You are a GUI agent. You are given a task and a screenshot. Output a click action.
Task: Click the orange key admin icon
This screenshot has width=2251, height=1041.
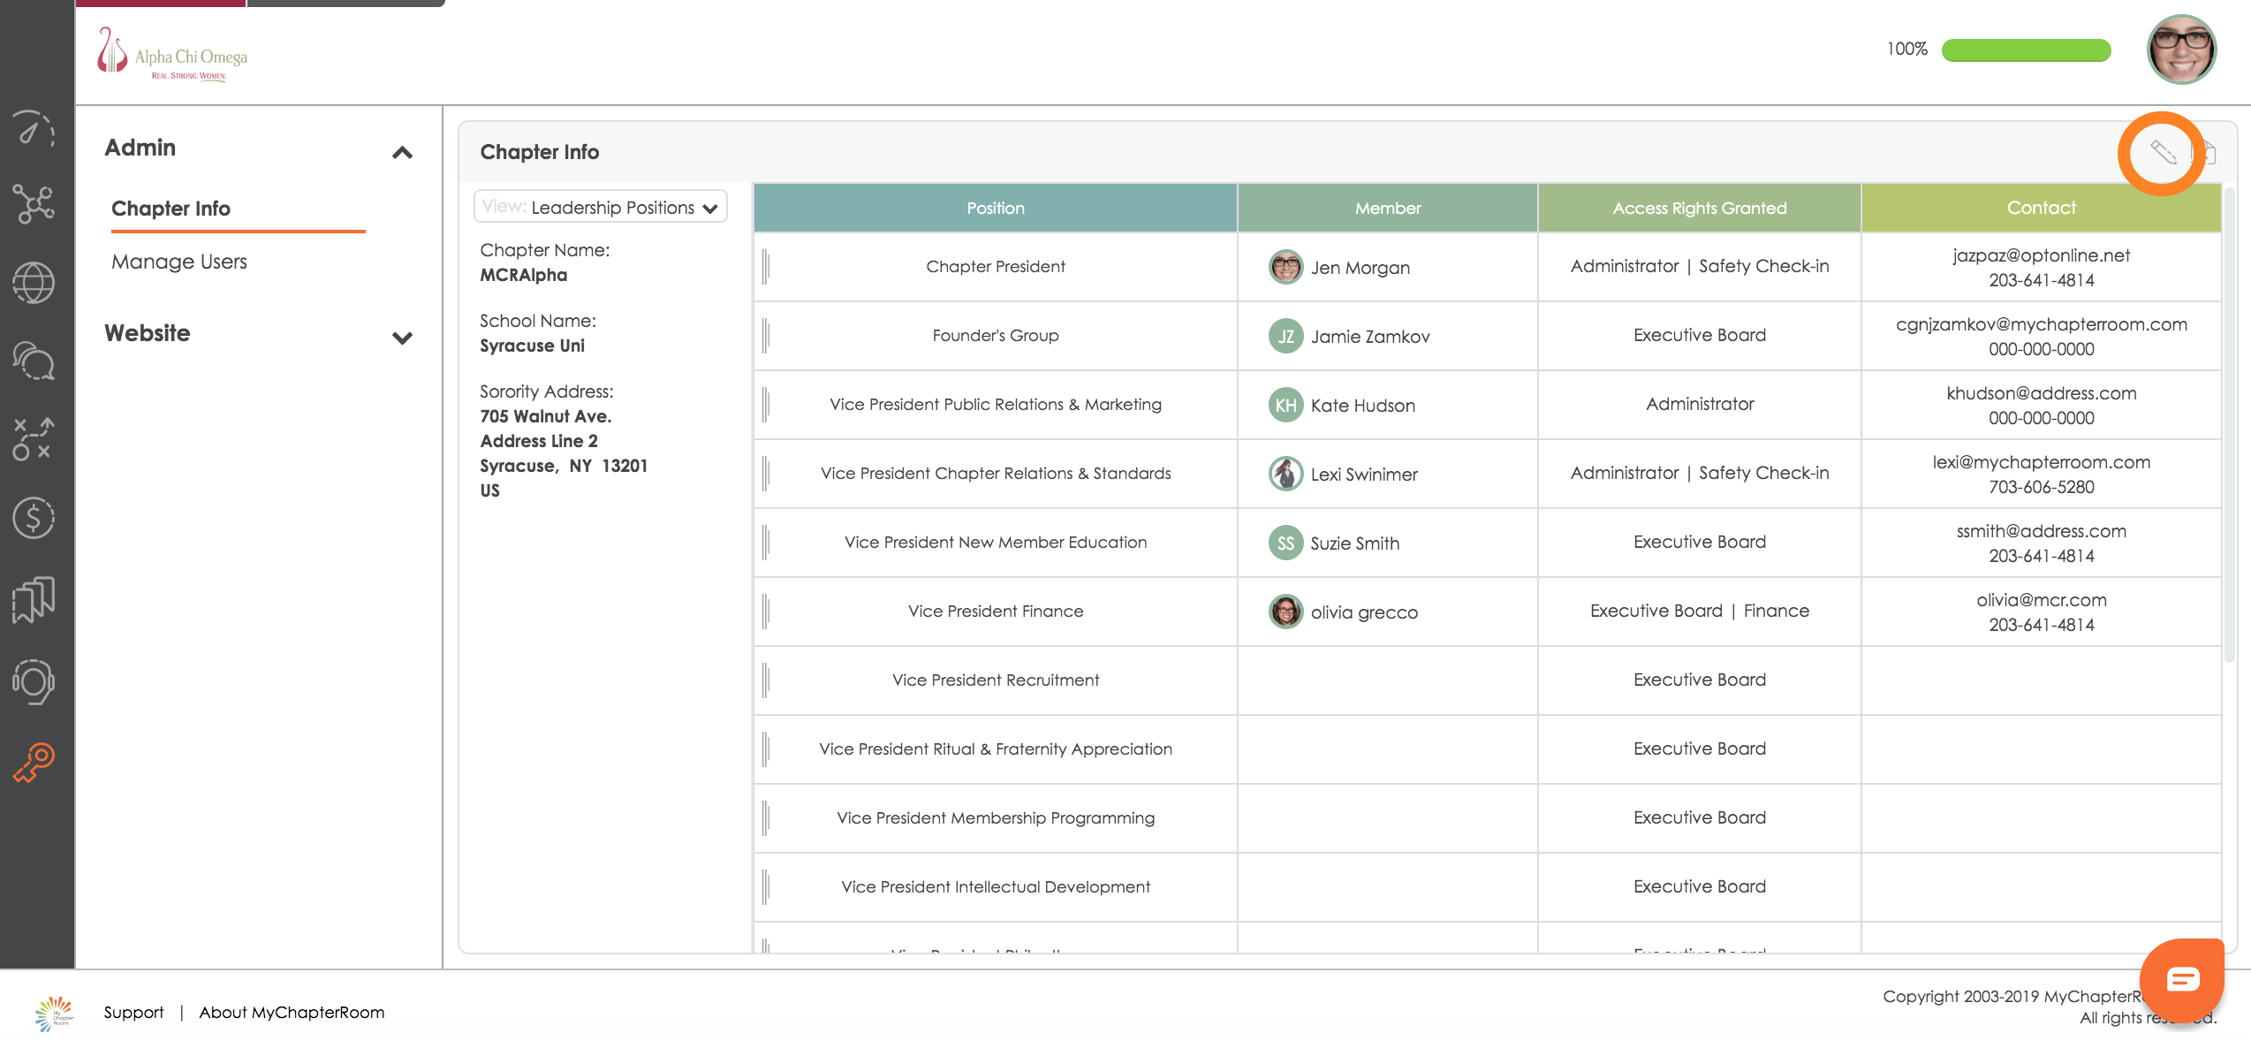[x=34, y=762]
